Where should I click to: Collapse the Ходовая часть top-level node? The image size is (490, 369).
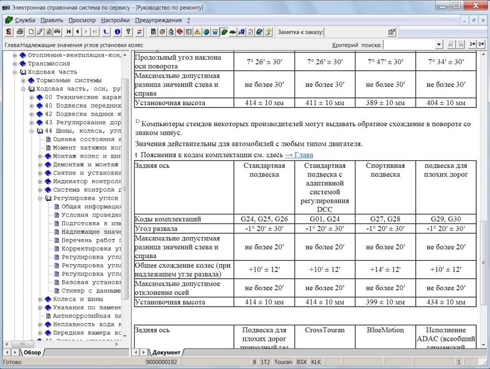pyautogui.click(x=15, y=72)
